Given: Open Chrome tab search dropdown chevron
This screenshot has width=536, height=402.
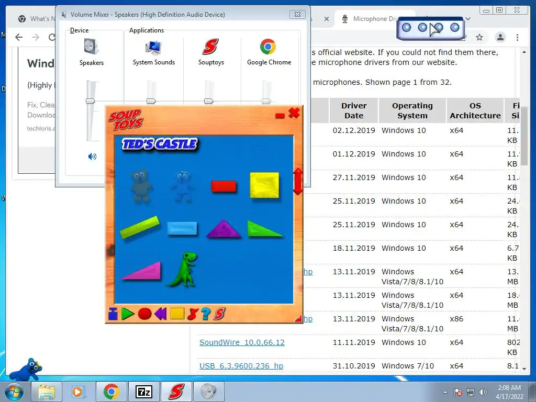Looking at the screenshot, I should [x=468, y=18].
